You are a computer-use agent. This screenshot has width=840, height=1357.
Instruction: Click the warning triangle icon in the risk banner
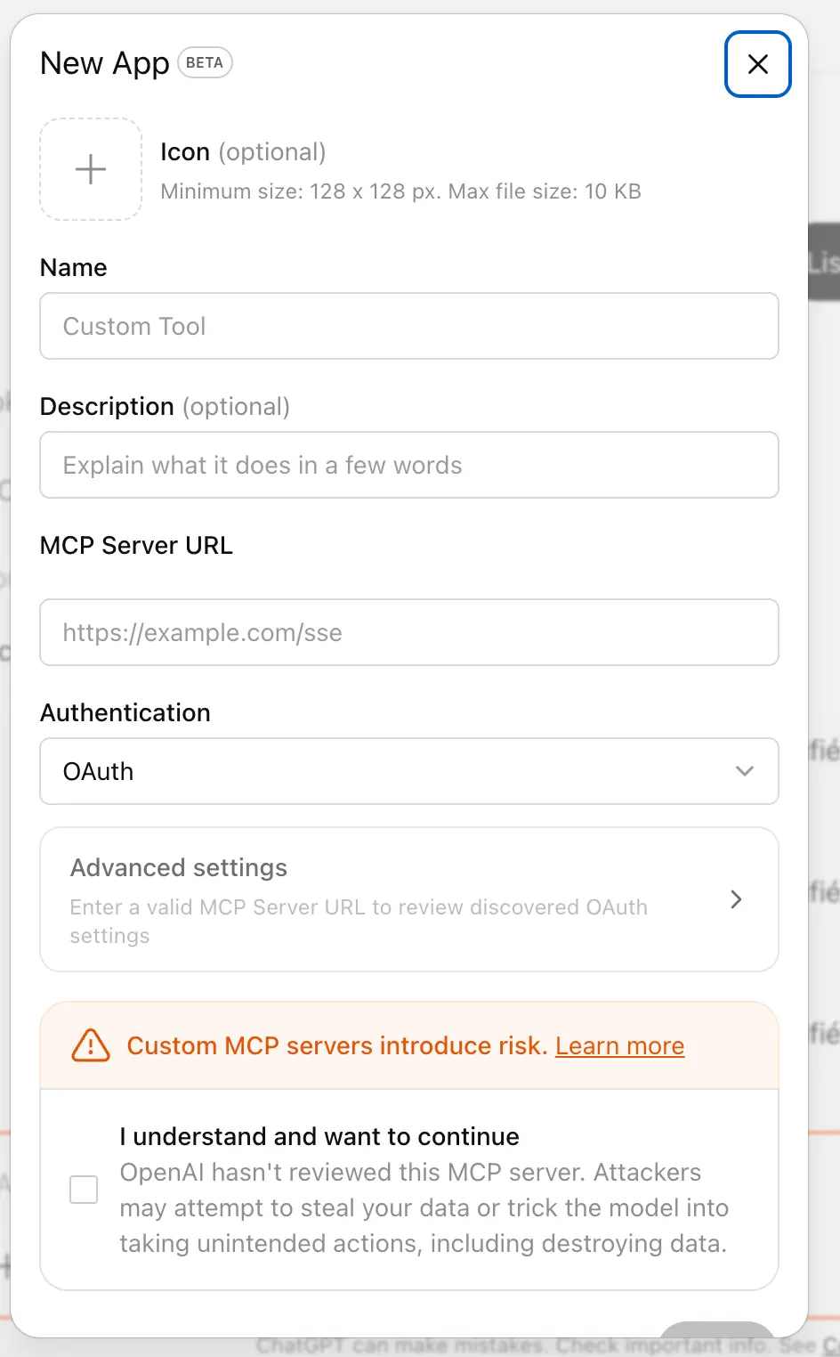[x=89, y=1045]
